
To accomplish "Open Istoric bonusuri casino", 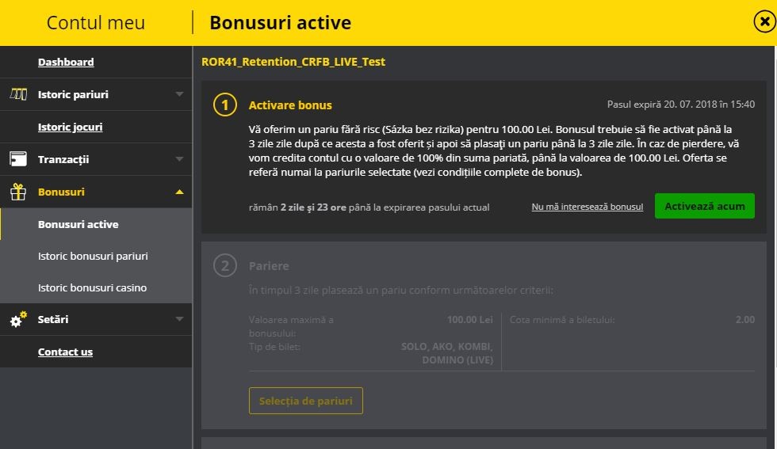I will pyautogui.click(x=92, y=287).
